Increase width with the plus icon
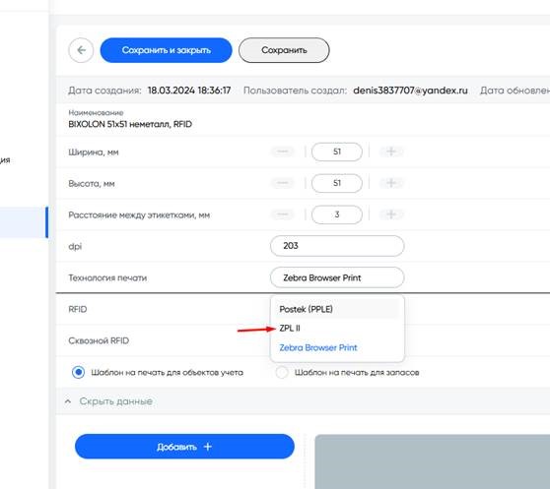Viewport: 550px width, 489px height. coord(391,152)
